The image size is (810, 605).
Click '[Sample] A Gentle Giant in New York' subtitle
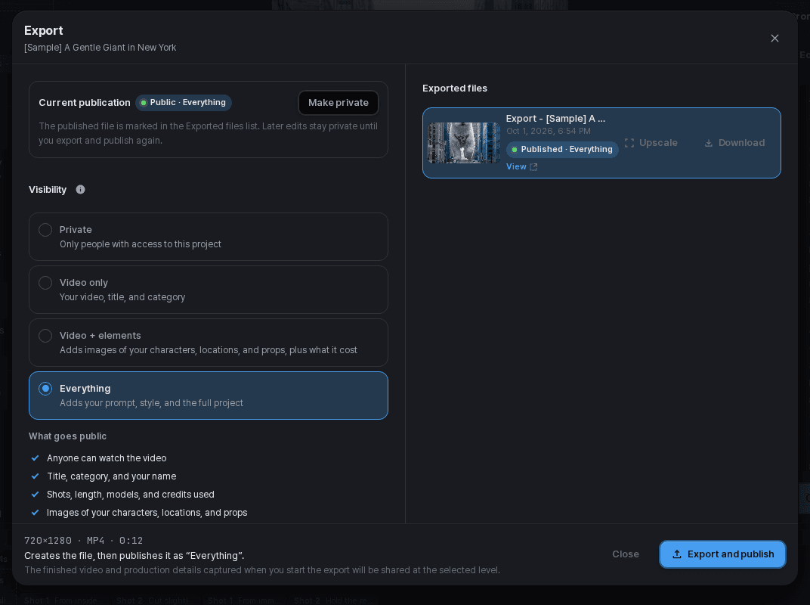(100, 48)
